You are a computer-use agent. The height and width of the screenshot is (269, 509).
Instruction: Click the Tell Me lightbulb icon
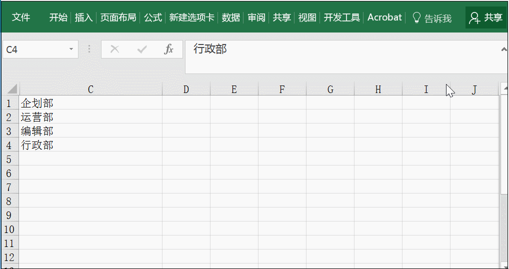(x=416, y=18)
